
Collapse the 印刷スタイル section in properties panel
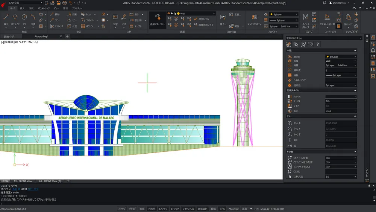click(355, 90)
